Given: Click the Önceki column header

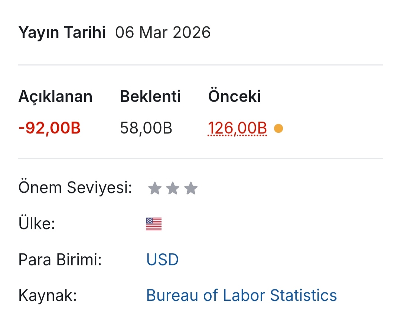Looking at the screenshot, I should 234,97.
